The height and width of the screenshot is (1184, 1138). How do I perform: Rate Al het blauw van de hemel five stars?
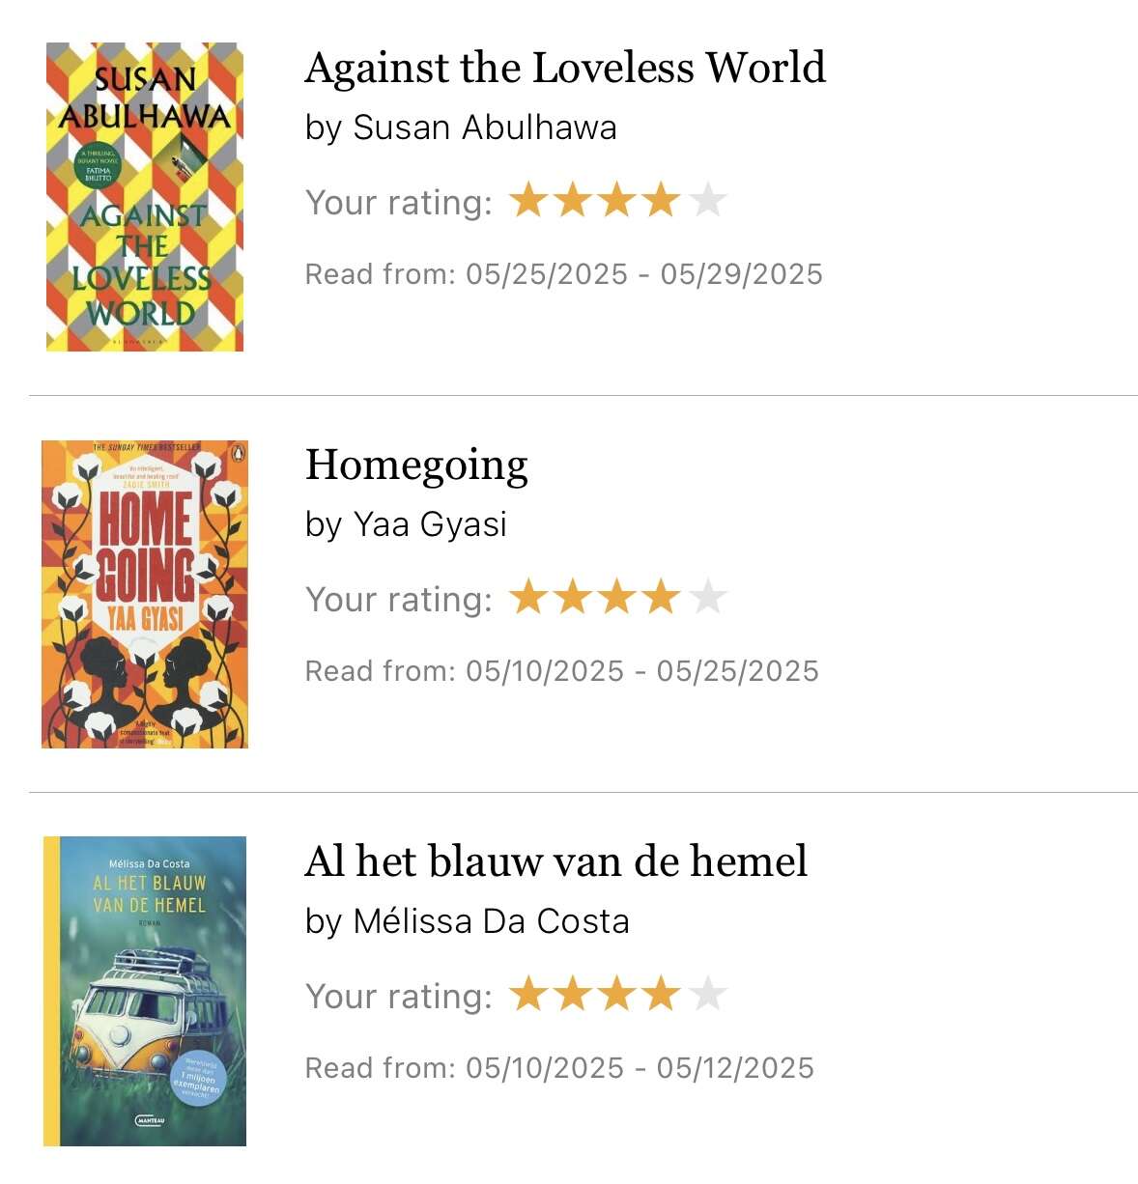pyautogui.click(x=708, y=995)
